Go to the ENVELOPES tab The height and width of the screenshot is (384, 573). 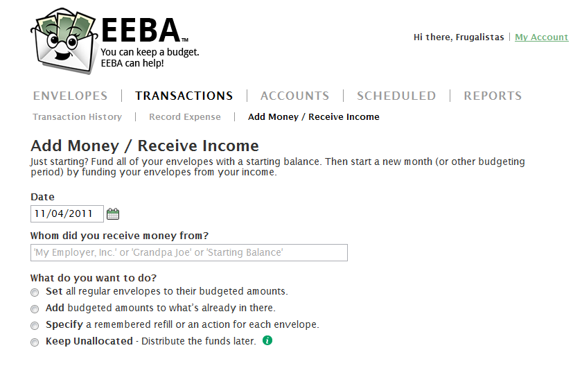tap(70, 96)
